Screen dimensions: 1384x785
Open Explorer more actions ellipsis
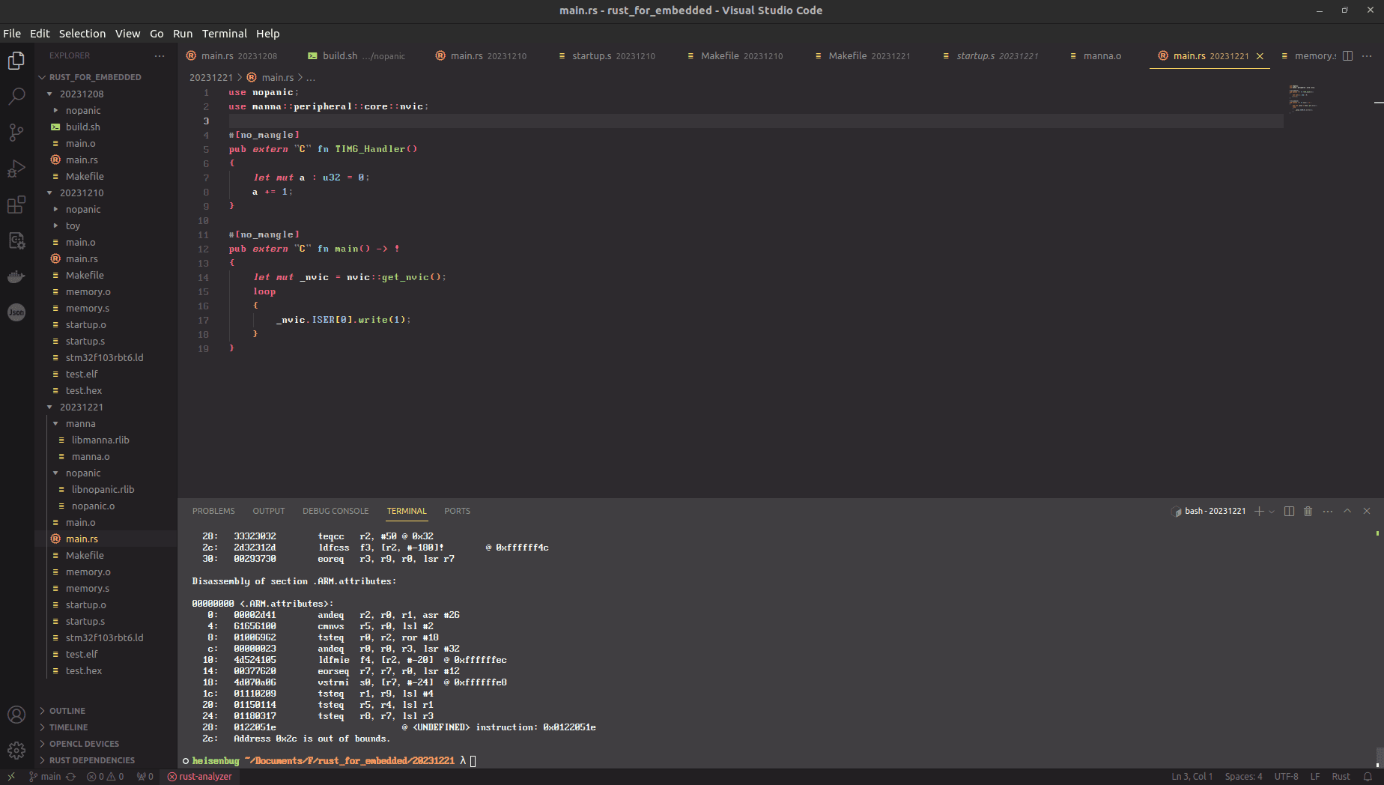point(160,56)
